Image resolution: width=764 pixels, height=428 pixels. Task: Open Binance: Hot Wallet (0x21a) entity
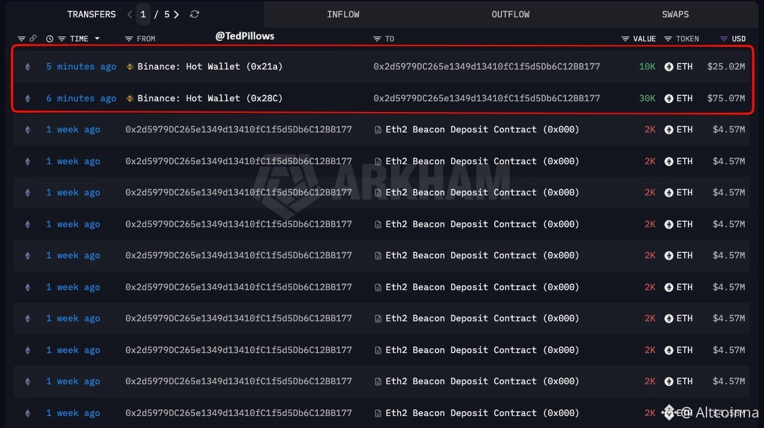pos(210,67)
